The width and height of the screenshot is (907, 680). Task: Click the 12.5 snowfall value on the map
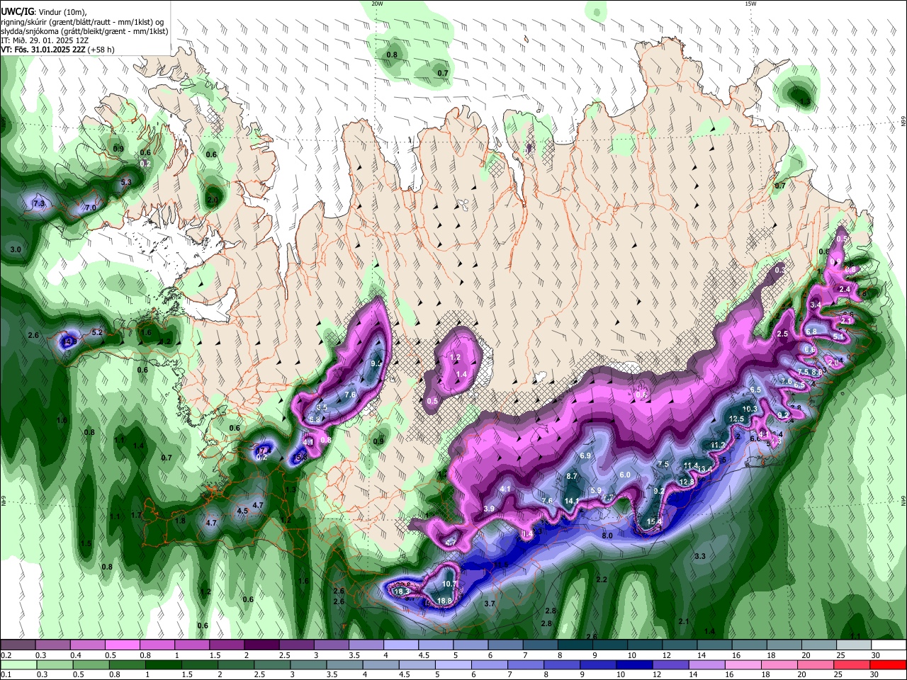(737, 419)
